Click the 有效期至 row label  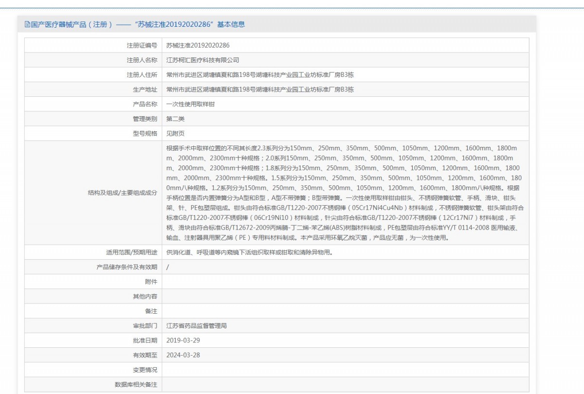(x=145, y=355)
